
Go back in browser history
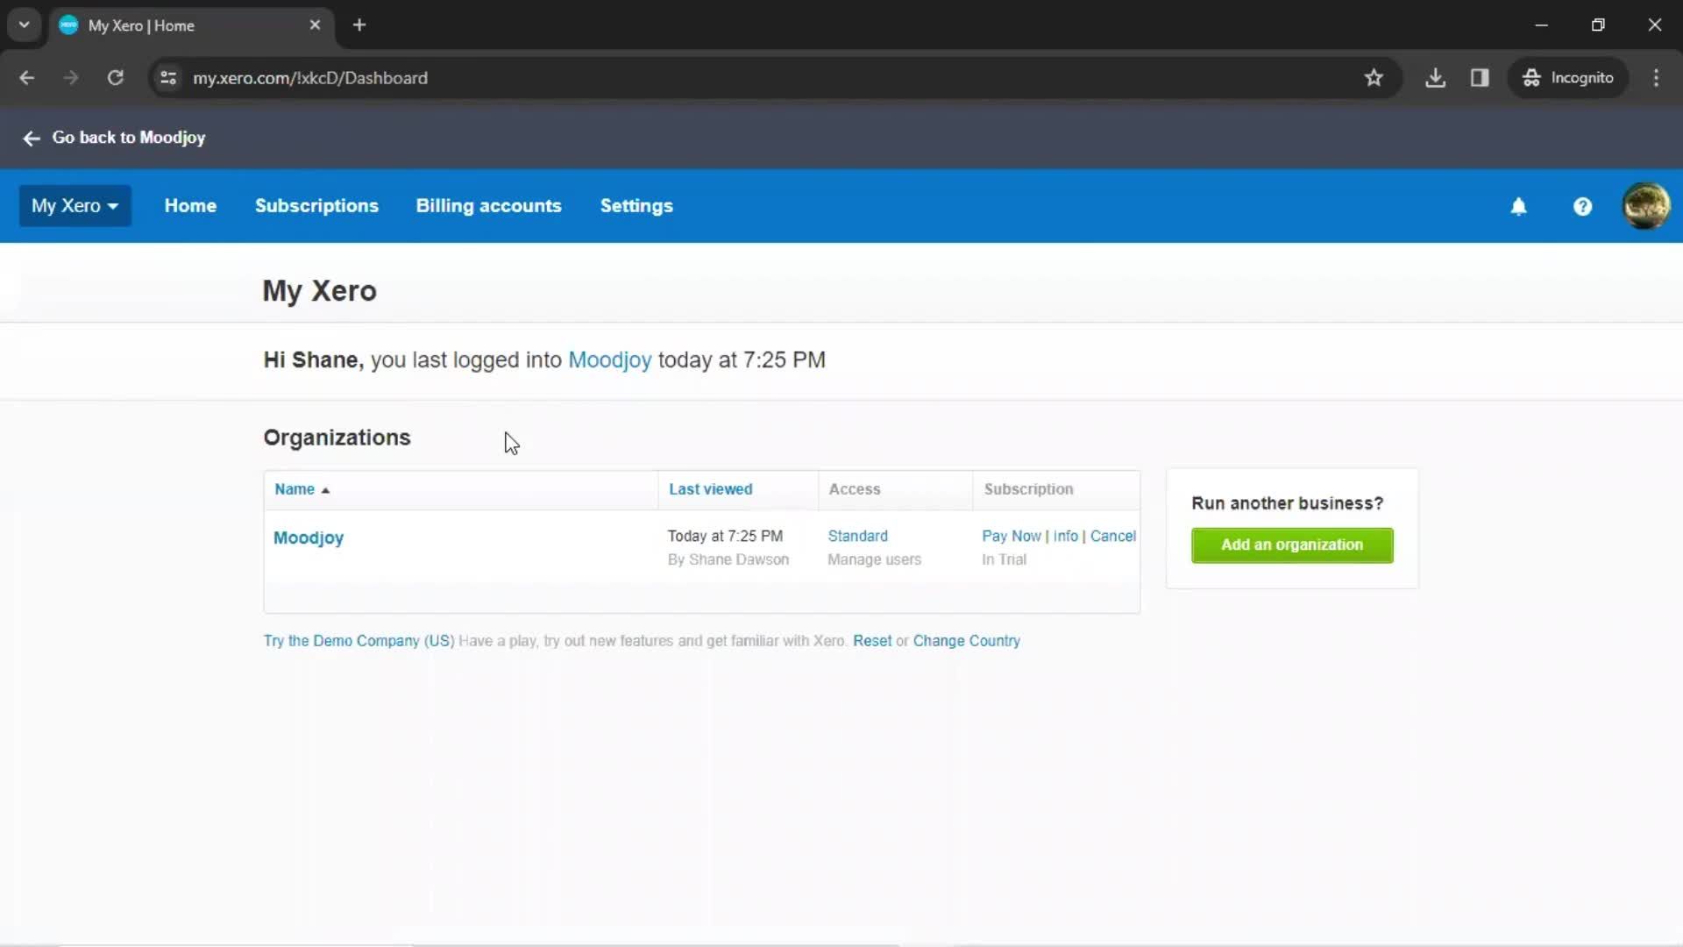click(27, 78)
